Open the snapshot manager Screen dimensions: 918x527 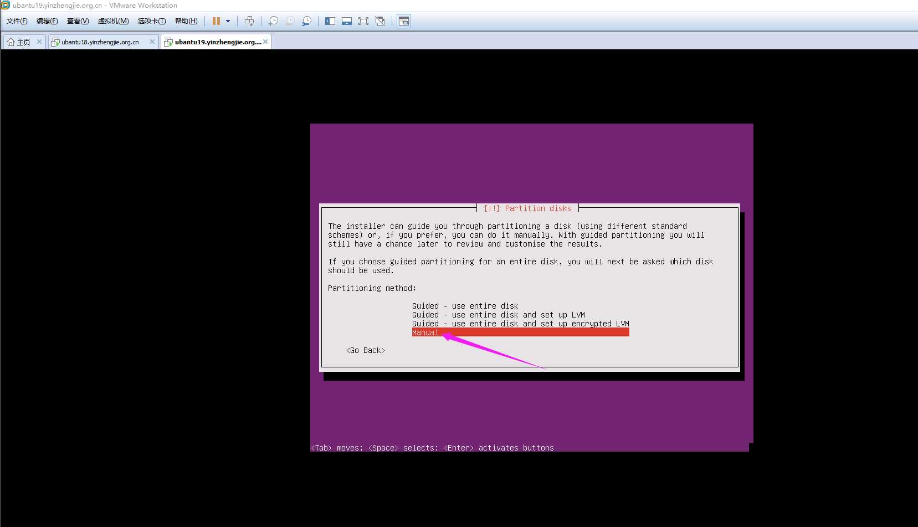pos(306,21)
